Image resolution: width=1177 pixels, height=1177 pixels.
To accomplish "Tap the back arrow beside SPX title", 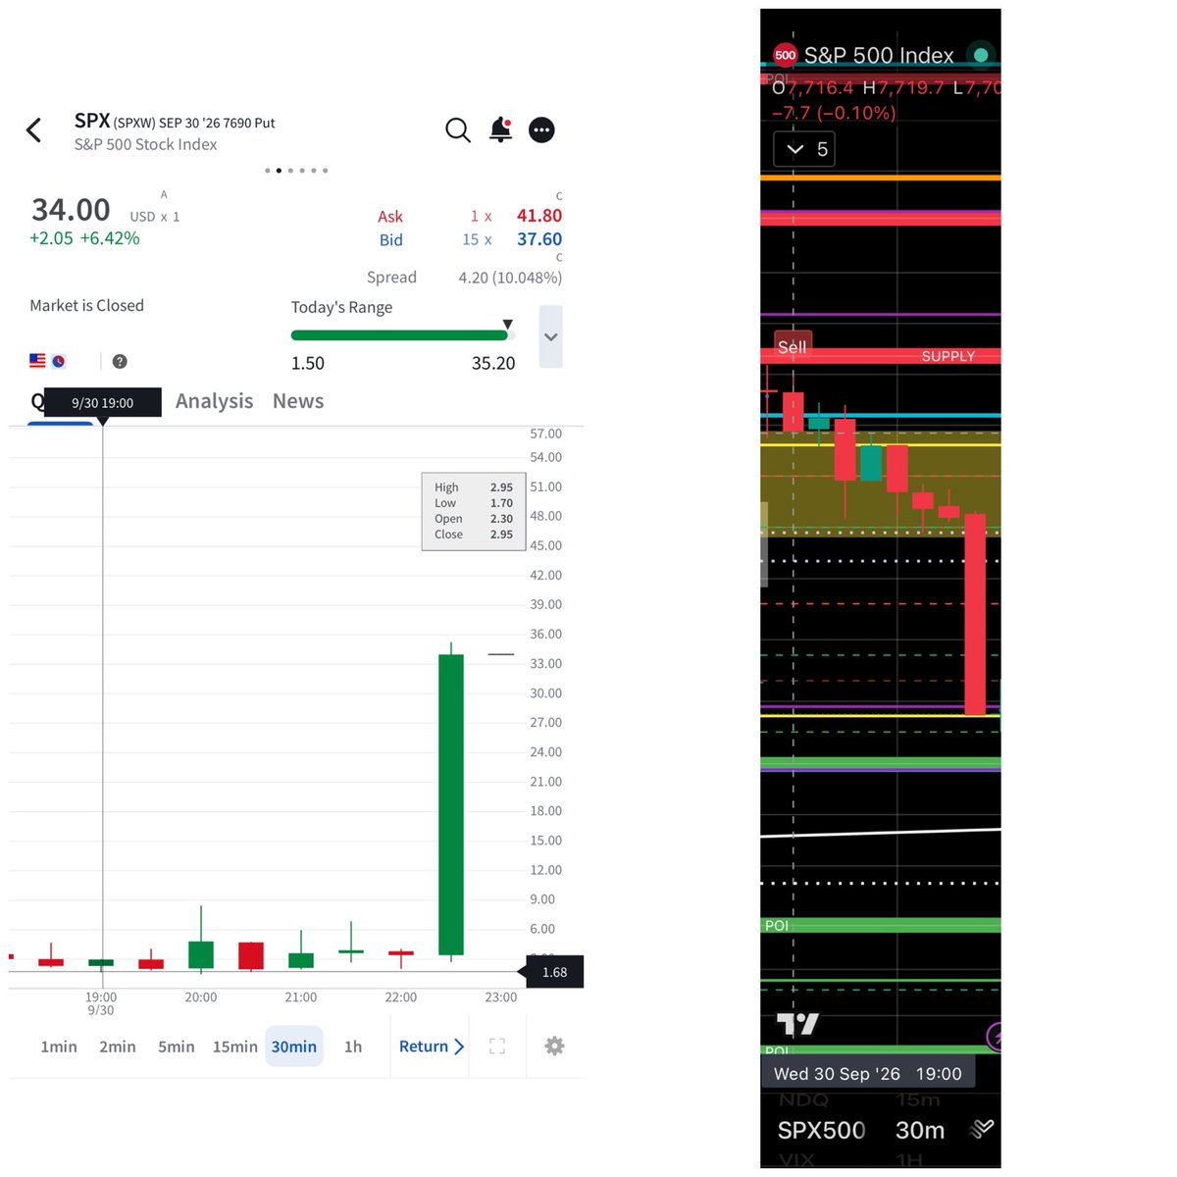I will tap(34, 129).
